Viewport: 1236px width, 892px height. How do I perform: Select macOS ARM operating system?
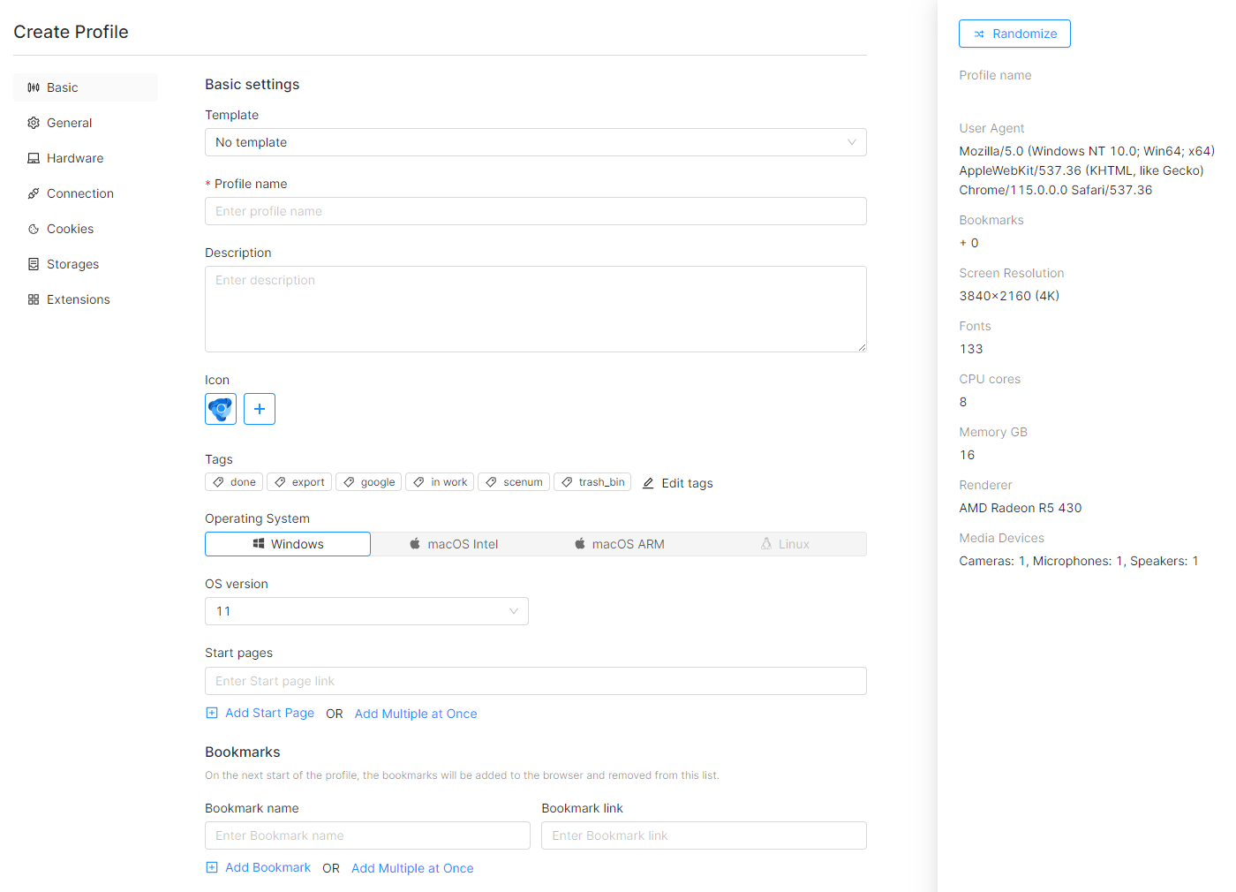619,544
